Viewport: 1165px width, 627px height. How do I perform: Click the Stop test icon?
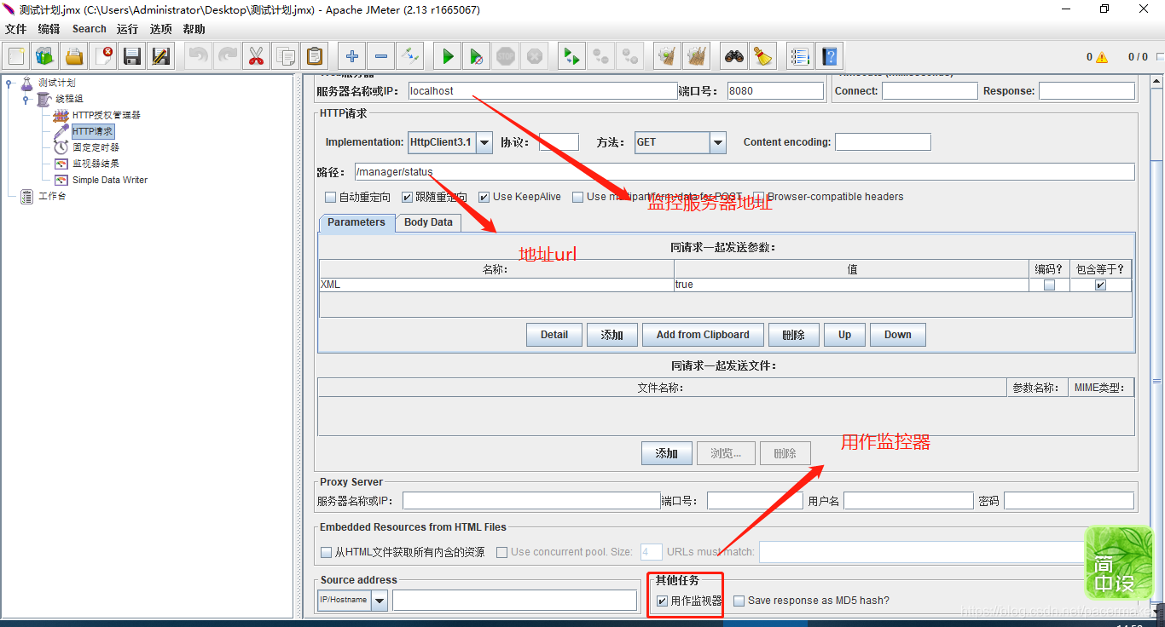(x=505, y=57)
